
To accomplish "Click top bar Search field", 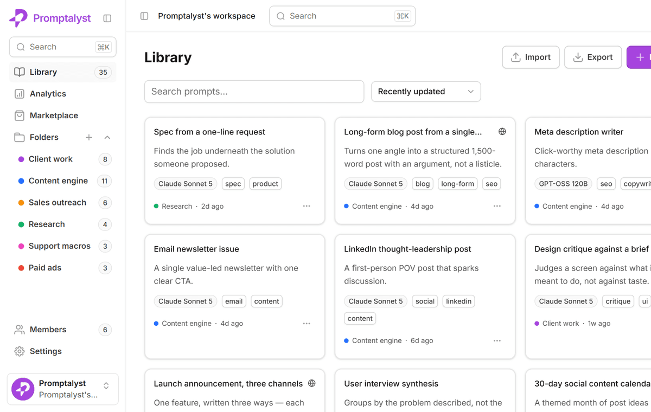I will 342,16.
